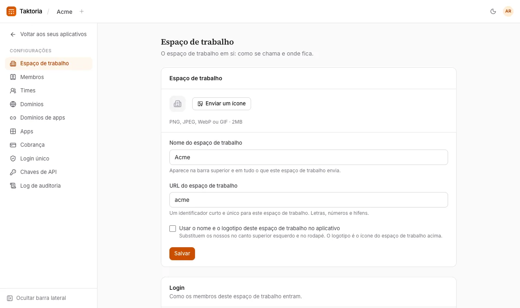Open Log de auditoria page

point(49,186)
